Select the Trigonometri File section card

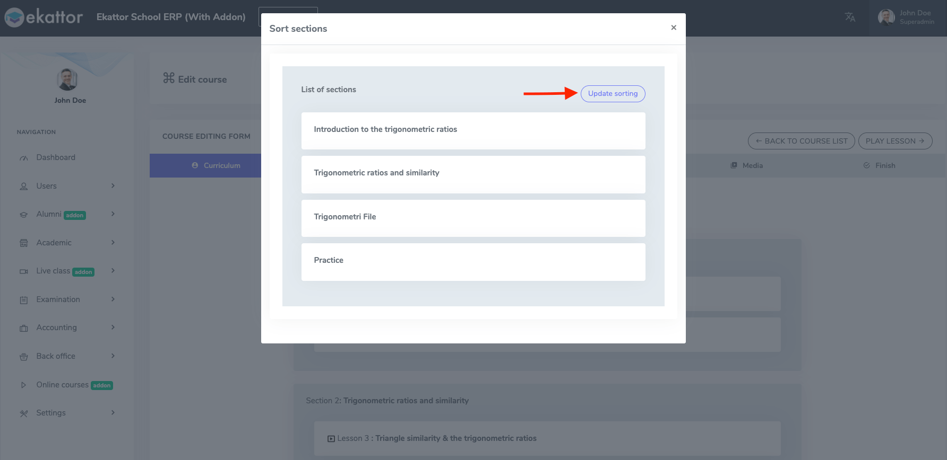[x=473, y=218]
